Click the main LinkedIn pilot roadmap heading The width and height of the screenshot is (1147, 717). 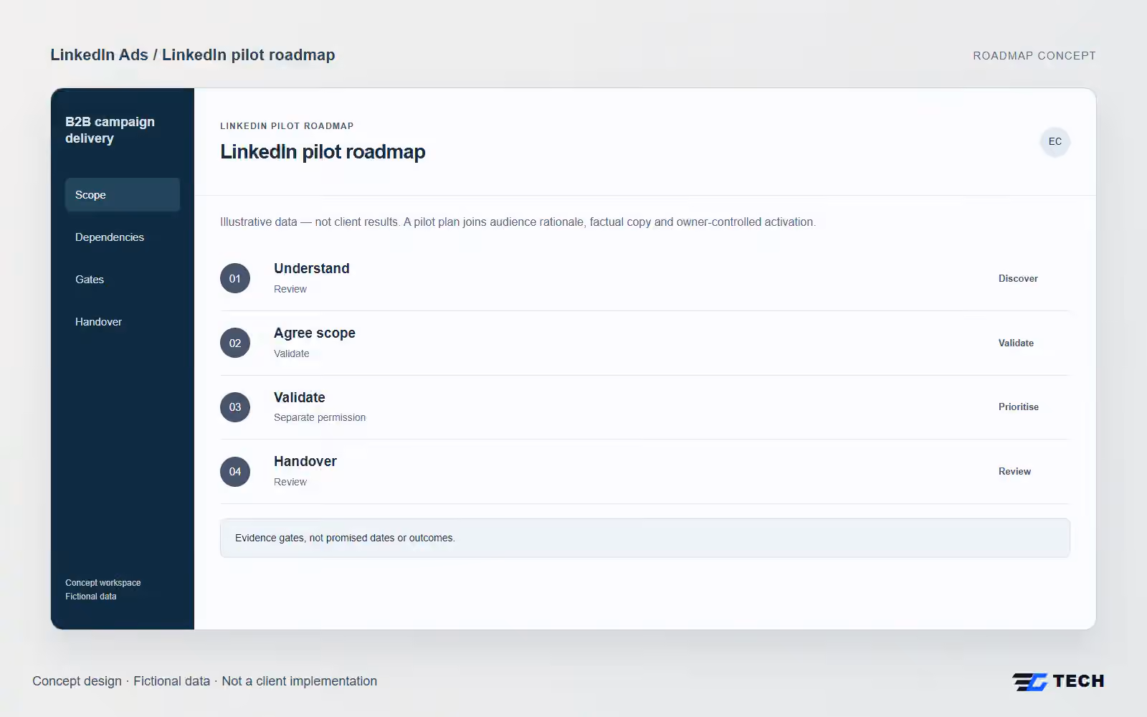coord(323,152)
